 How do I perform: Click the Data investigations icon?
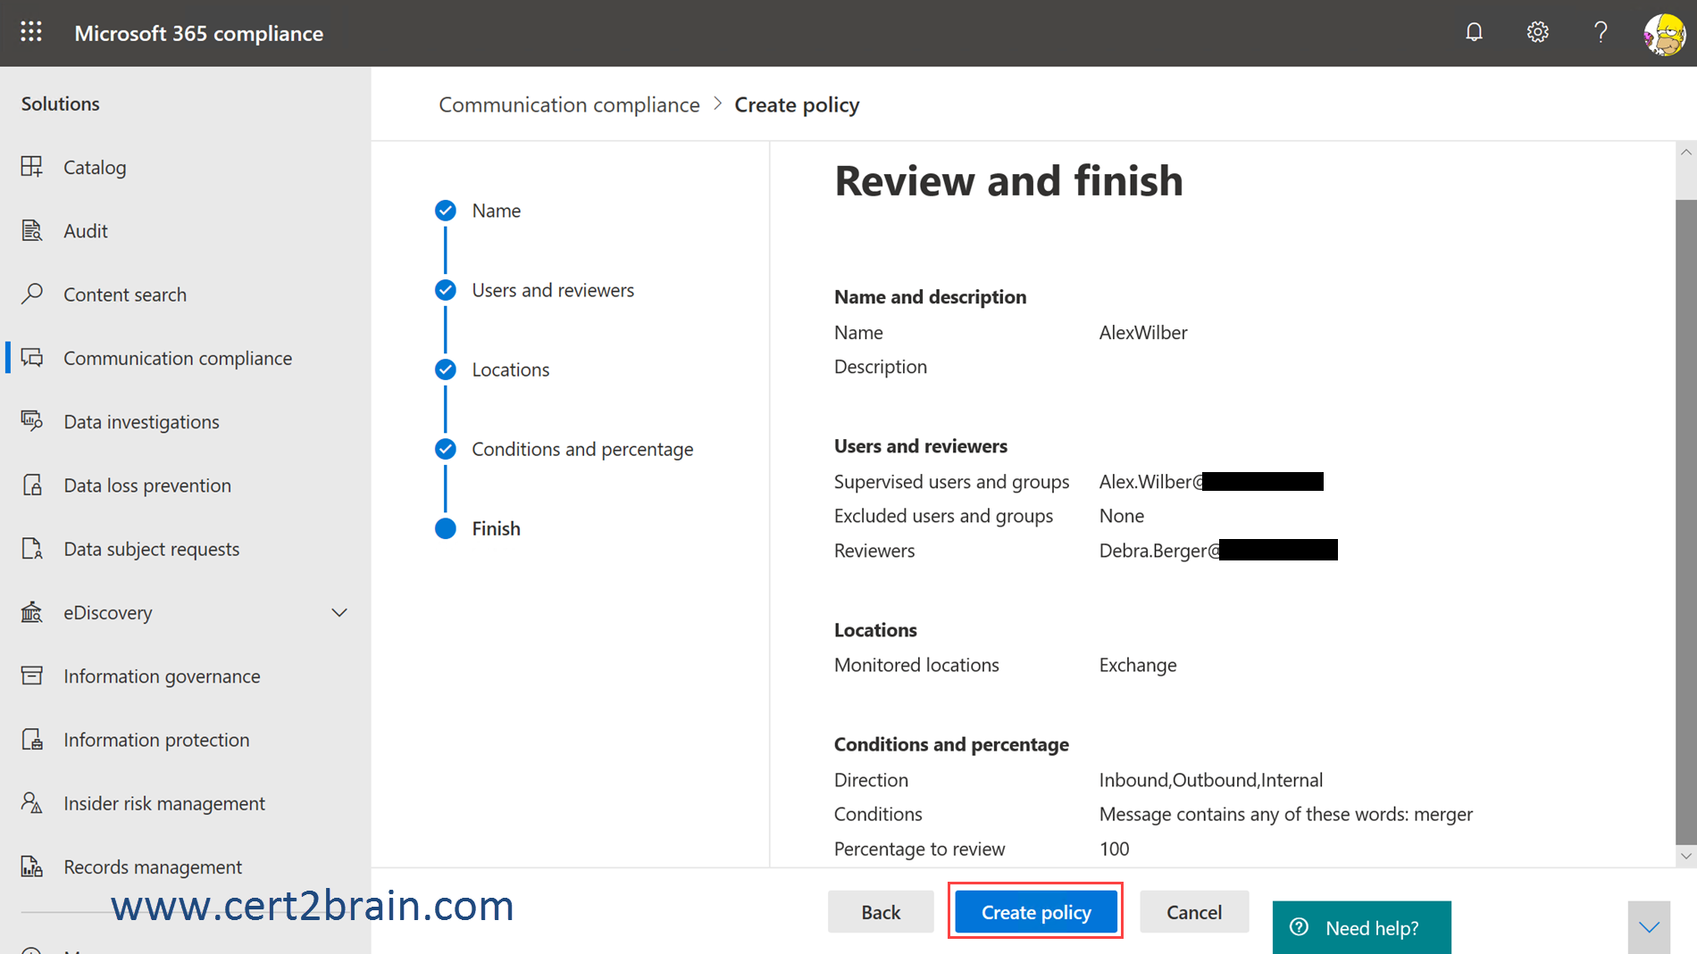32,421
